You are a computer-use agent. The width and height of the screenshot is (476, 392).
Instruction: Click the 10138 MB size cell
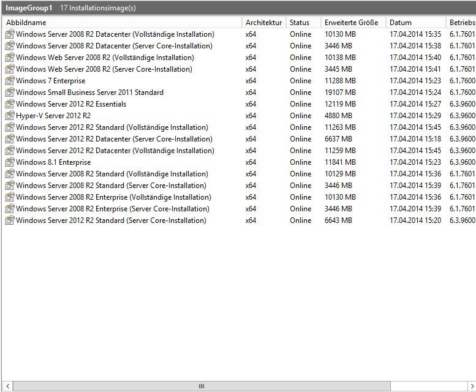(340, 58)
